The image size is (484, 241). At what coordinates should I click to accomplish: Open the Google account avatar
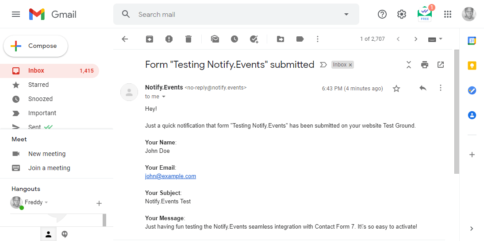pyautogui.click(x=469, y=14)
